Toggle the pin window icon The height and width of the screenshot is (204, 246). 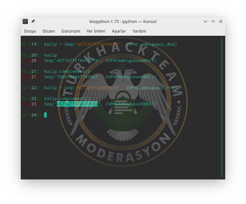33,21
